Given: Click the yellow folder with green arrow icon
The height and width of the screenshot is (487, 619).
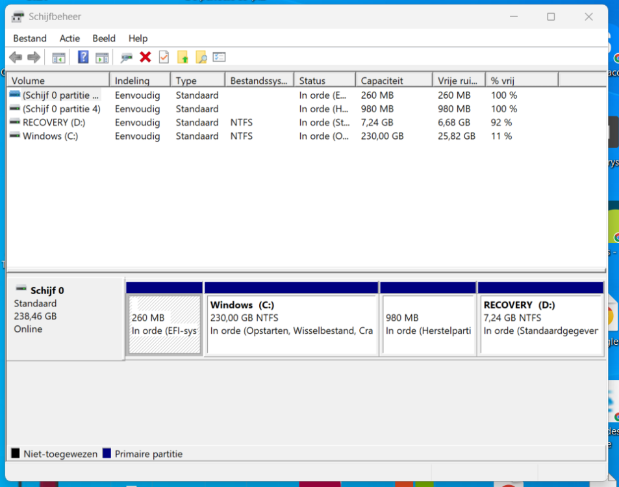Looking at the screenshot, I should 183,57.
